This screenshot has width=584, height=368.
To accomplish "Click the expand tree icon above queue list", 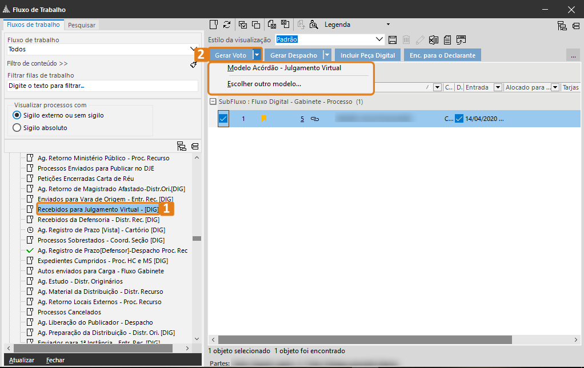I will pyautogui.click(x=182, y=146).
